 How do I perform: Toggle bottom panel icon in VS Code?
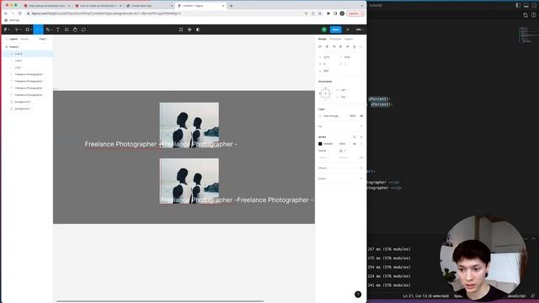pos(526,6)
